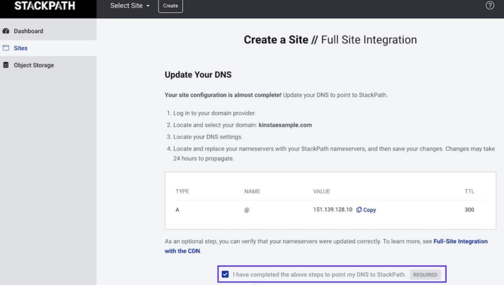Click the 'Locate your DNS settings' step

208,137
